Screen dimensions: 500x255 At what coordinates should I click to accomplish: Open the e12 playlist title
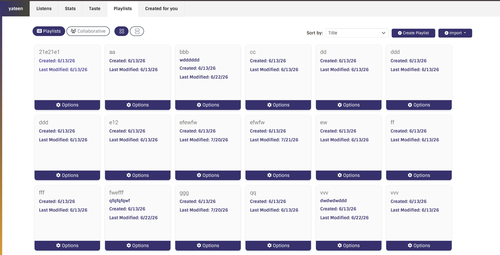click(114, 122)
